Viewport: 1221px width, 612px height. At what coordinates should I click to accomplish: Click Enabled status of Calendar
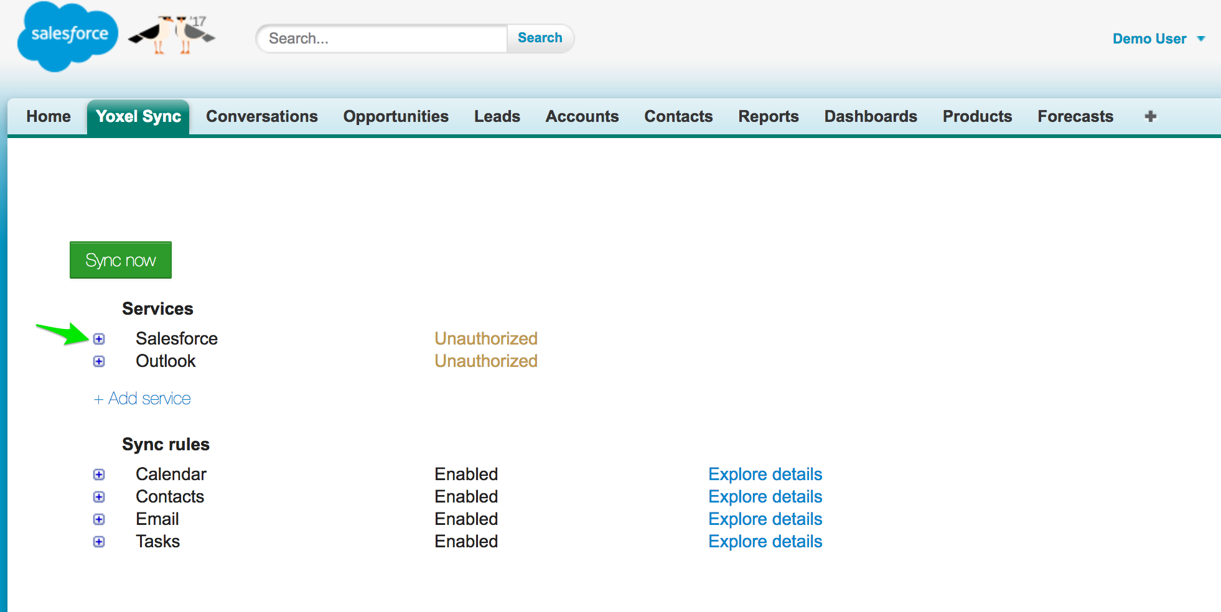coord(466,475)
